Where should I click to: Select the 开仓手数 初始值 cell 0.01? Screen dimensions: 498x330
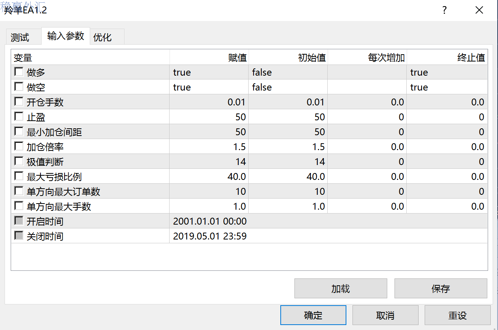pos(288,102)
